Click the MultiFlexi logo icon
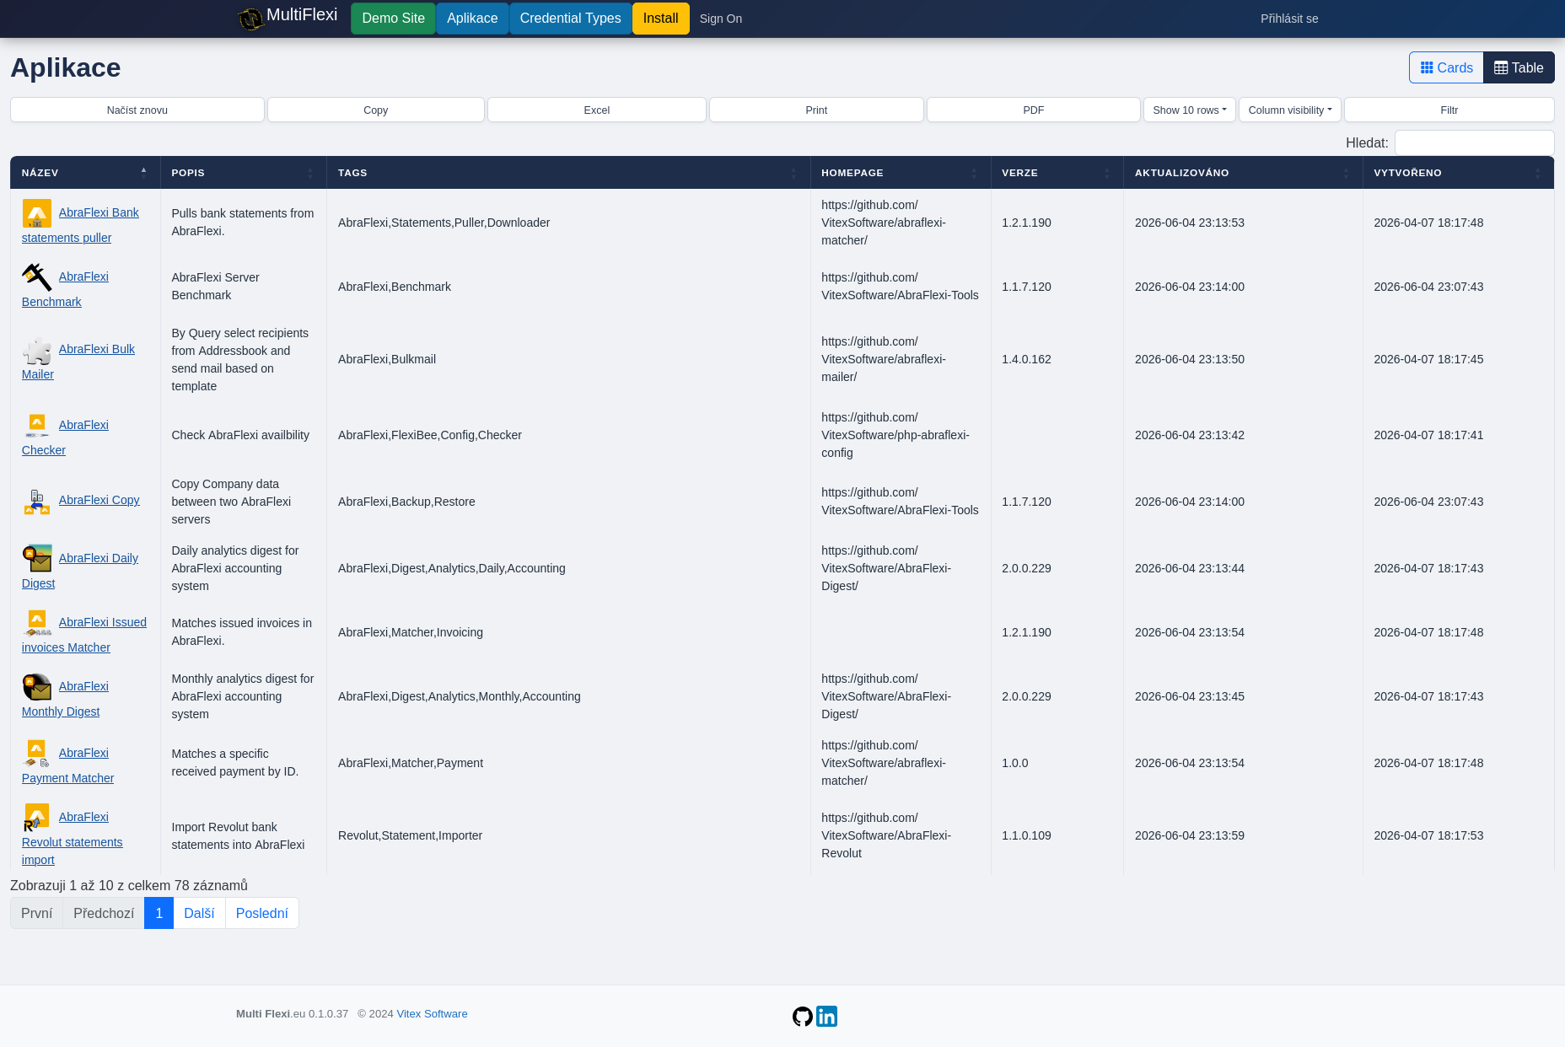This screenshot has height=1047, width=1565. (250, 19)
